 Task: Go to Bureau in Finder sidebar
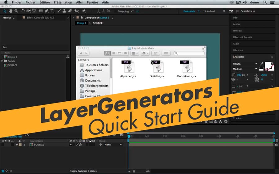[90, 75]
